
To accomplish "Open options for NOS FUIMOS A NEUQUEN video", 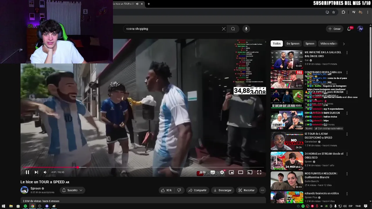I will [347, 174].
